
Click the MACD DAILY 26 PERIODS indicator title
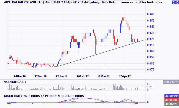click(x=44, y=96)
